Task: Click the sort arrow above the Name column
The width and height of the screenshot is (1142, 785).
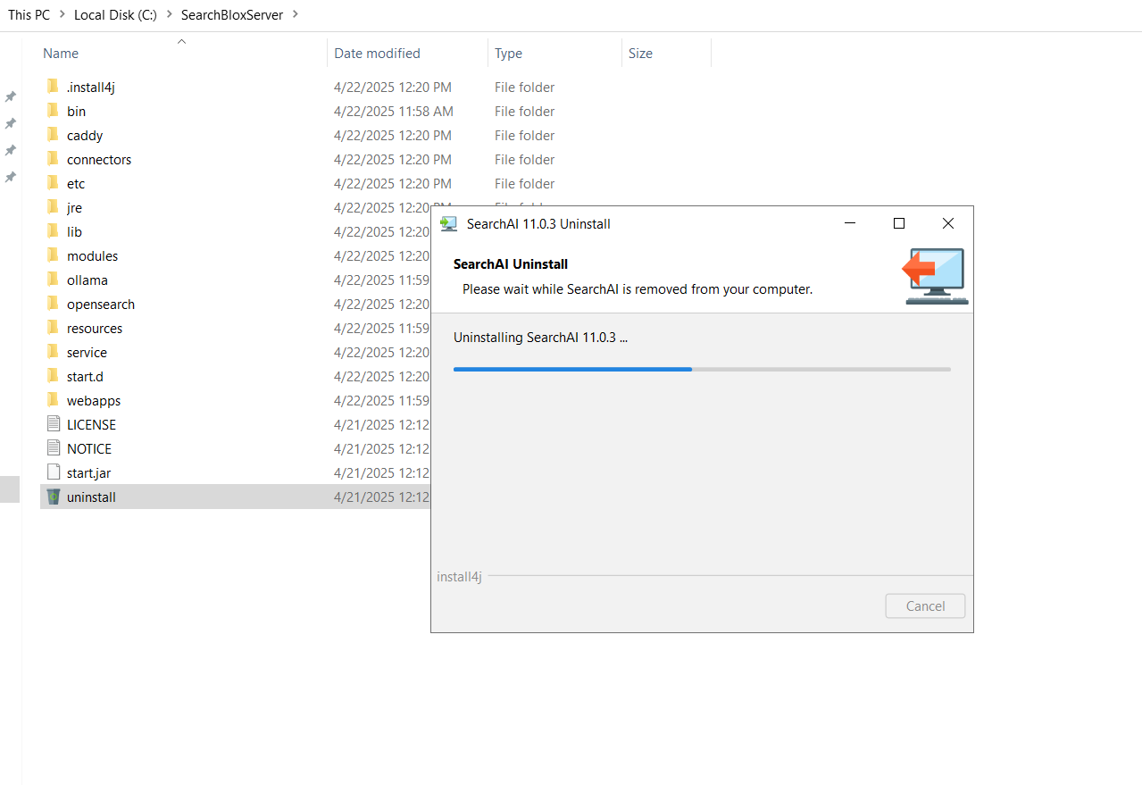Action: [x=181, y=41]
